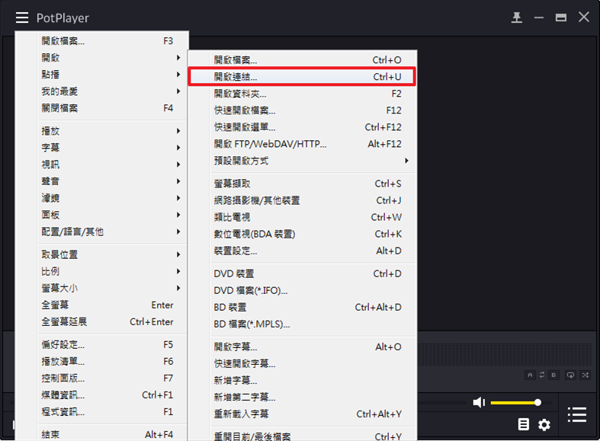Image resolution: width=600 pixels, height=441 pixels.
Task: Toggle the A-B section repeat arrows
Action: [x=544, y=375]
